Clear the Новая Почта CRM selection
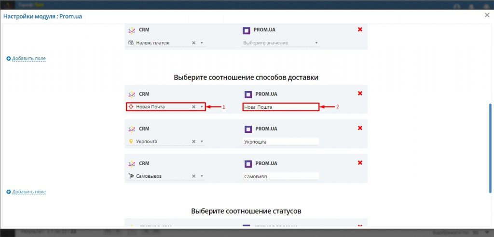Image resolution: width=494 pixels, height=237 pixels. point(194,107)
